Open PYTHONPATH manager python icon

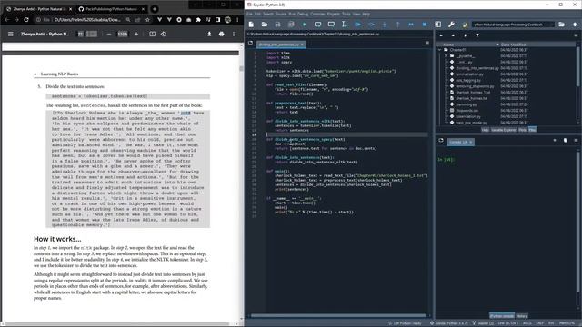click(465, 25)
